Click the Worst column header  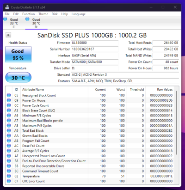click(x=117, y=90)
